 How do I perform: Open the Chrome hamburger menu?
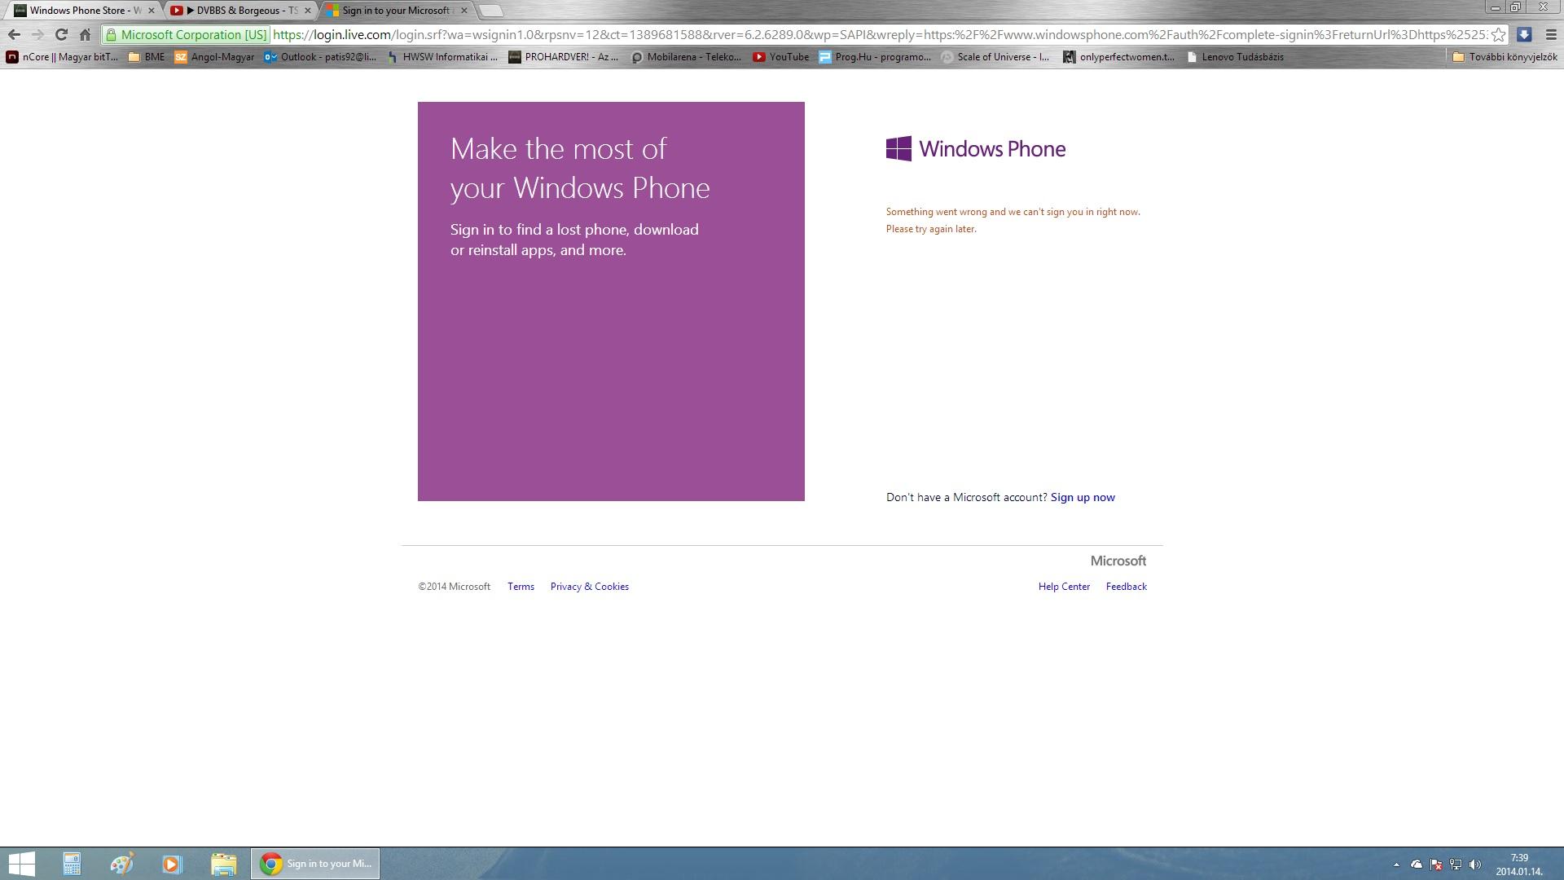1551,35
